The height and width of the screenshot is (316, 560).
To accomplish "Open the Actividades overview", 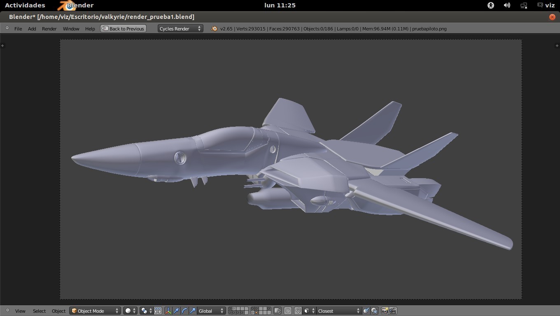I will 25,5.
